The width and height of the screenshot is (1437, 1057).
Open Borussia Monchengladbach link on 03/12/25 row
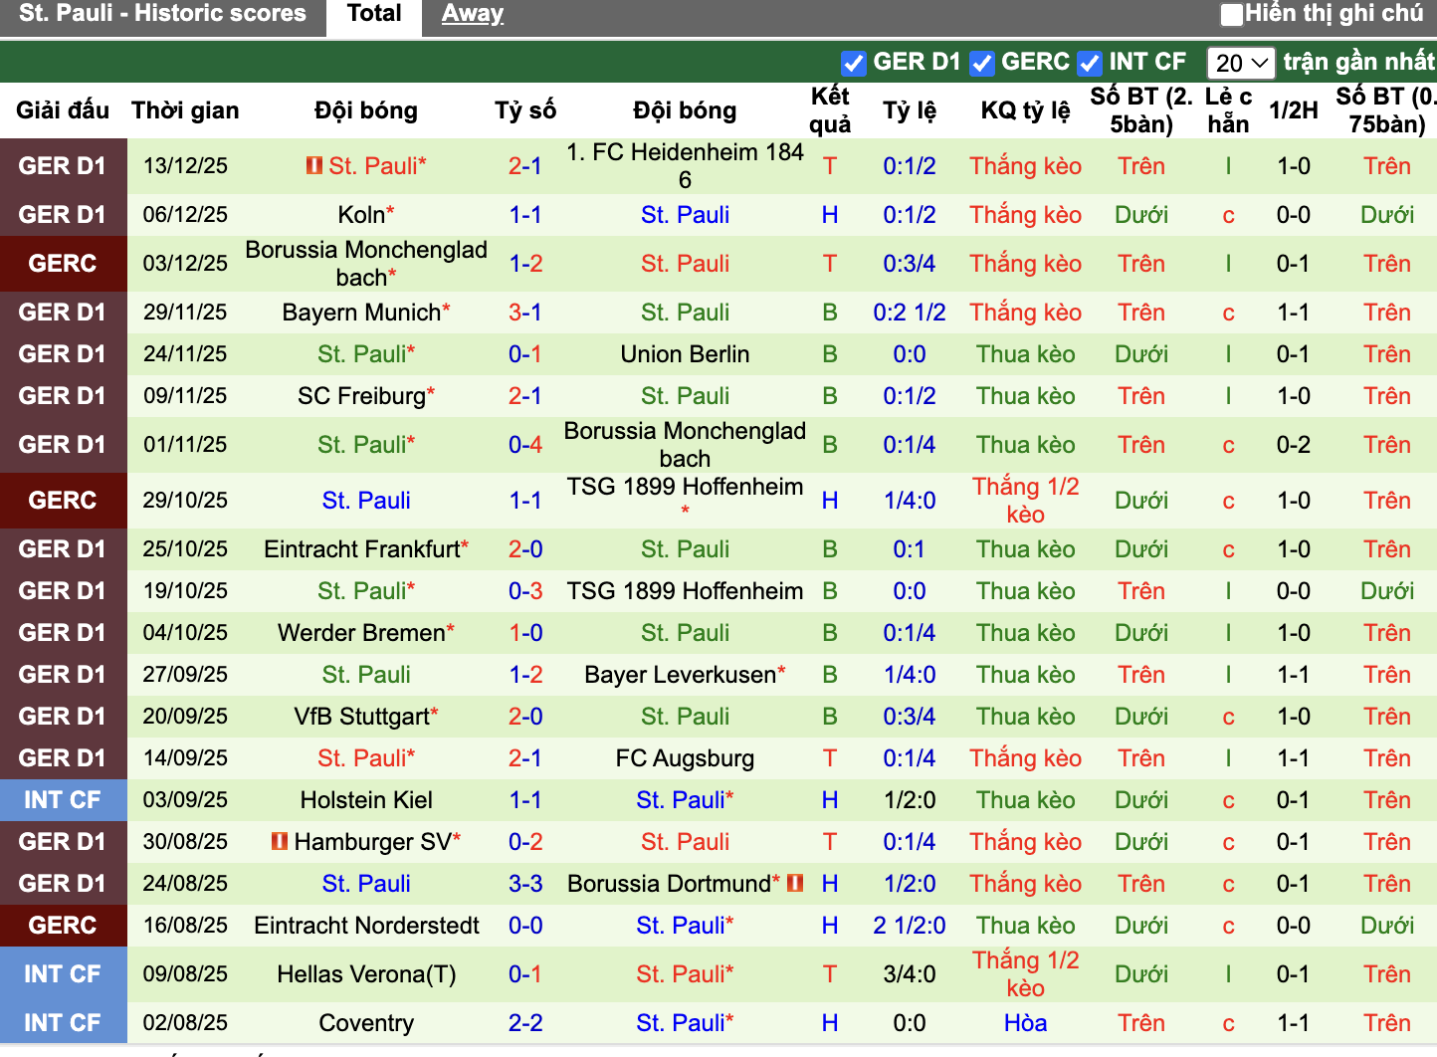click(x=366, y=264)
